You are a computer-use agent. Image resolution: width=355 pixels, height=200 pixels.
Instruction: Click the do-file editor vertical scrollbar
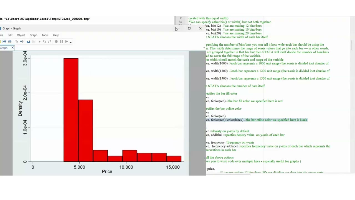point(352,46)
